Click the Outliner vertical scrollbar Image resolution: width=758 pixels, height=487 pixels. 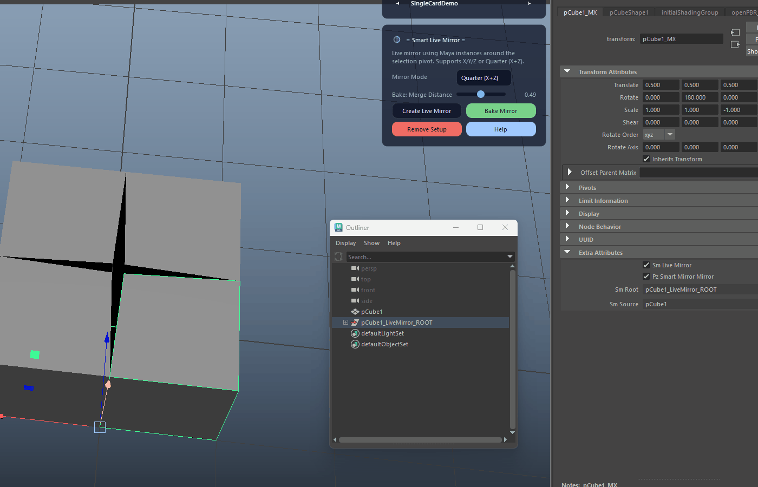pos(512,350)
